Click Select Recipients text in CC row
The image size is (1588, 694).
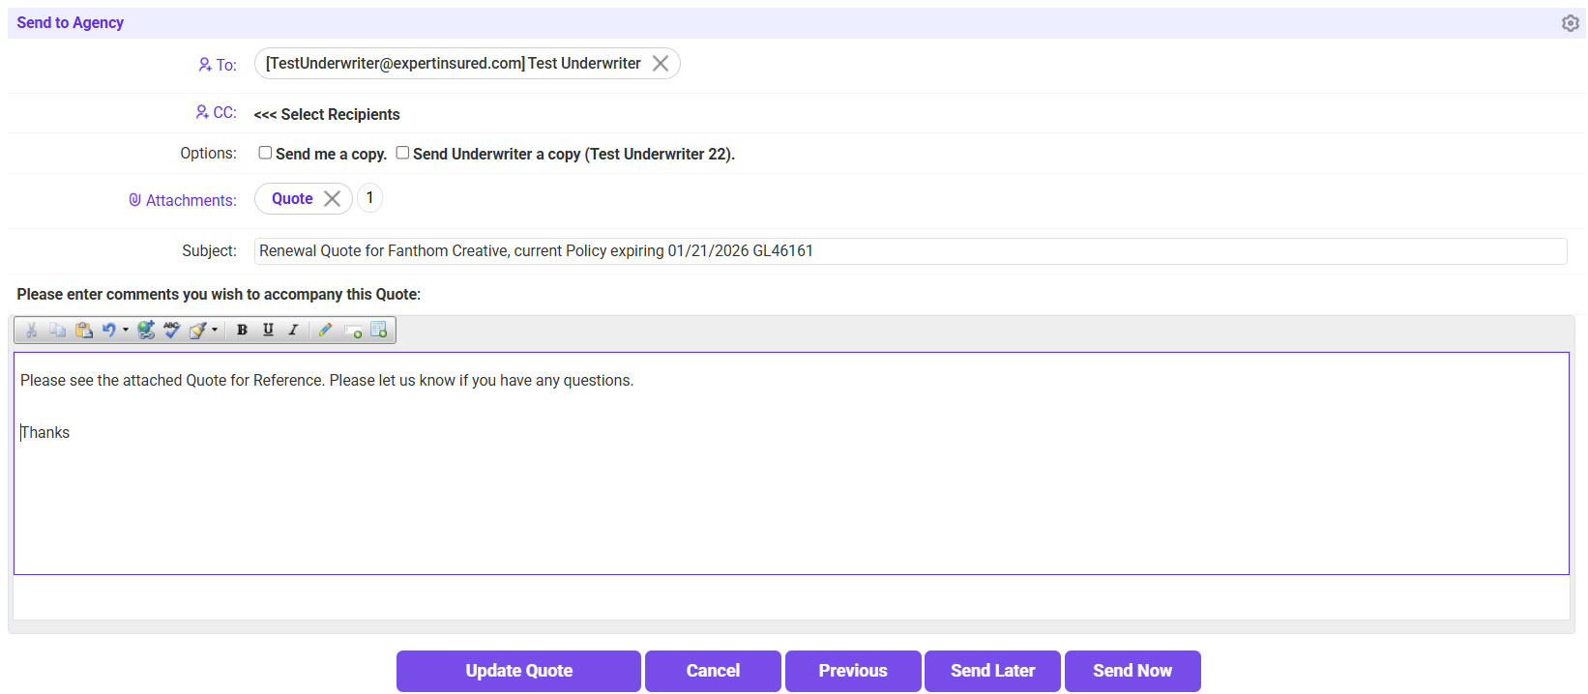coord(327,114)
